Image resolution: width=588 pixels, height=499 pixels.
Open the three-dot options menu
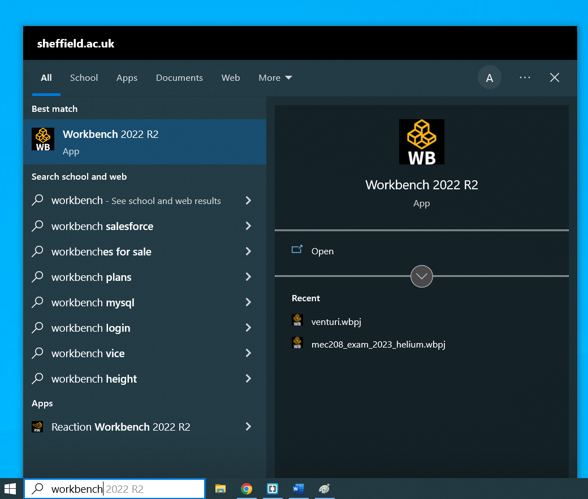tap(525, 77)
